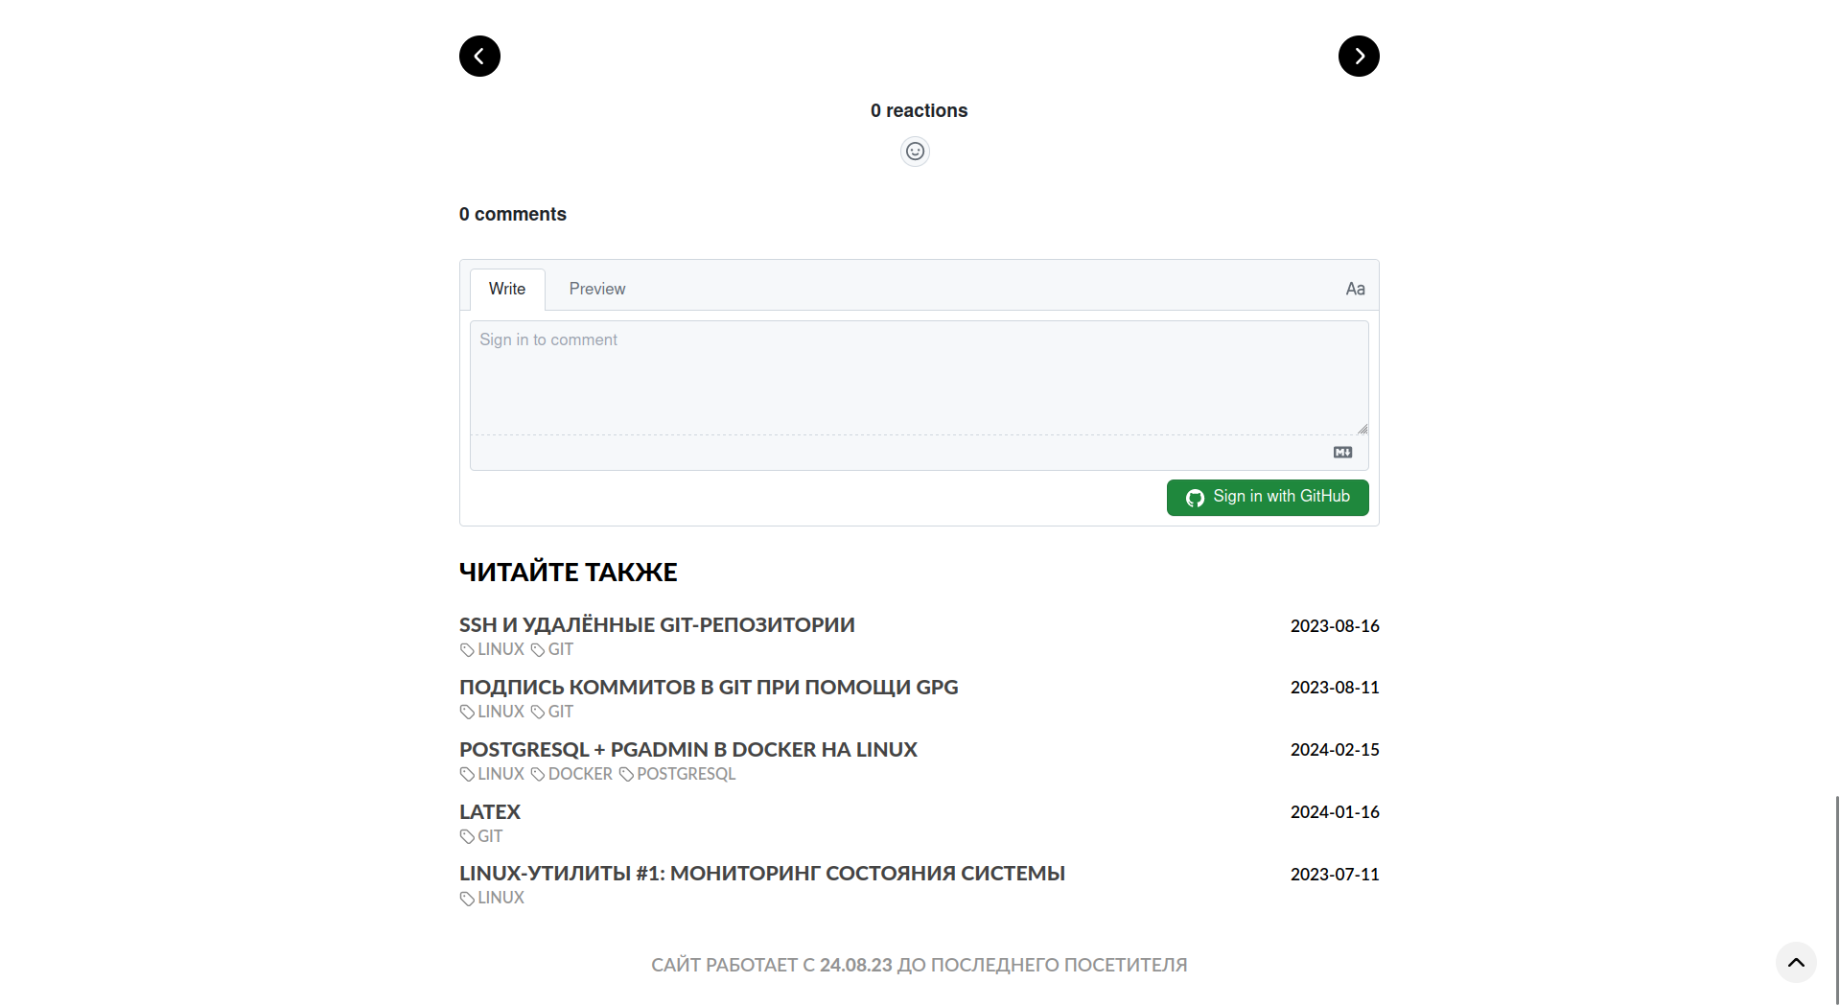
Task: Jump to the top with the up-chevron button
Action: click(1796, 962)
